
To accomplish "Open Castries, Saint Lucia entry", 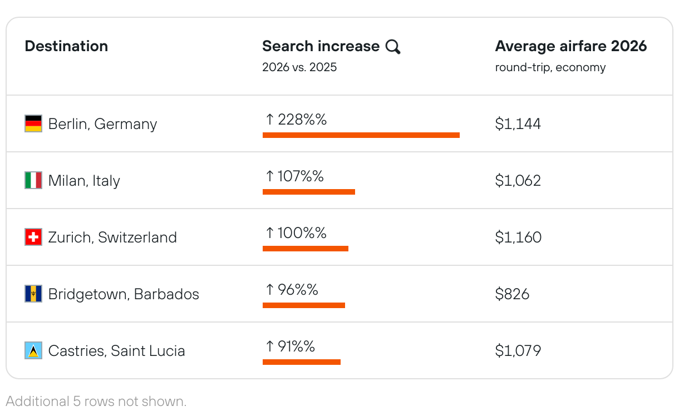I will [x=116, y=350].
